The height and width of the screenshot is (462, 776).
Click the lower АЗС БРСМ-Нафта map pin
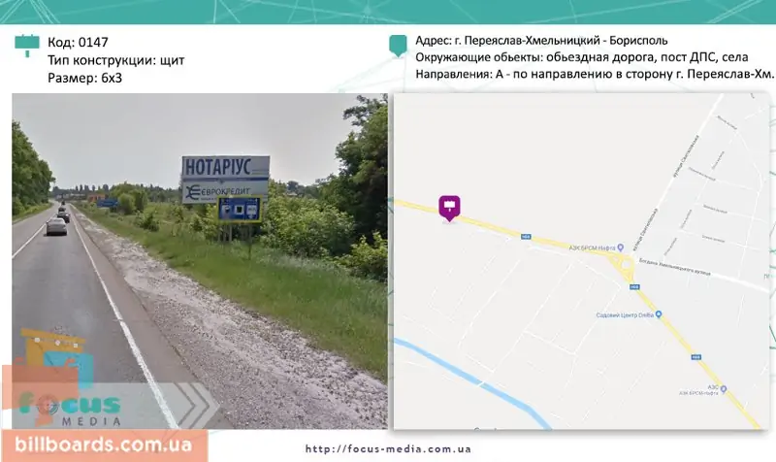tap(724, 389)
